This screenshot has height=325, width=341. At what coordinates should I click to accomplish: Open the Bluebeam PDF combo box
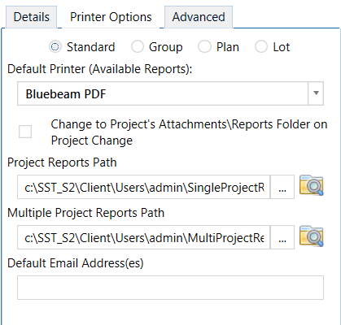(170, 93)
